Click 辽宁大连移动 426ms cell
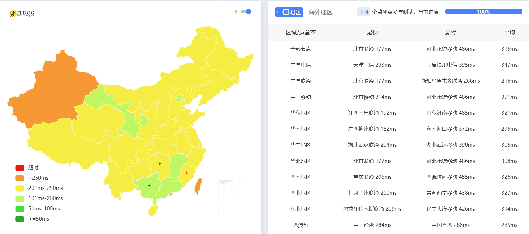 click(x=451, y=209)
